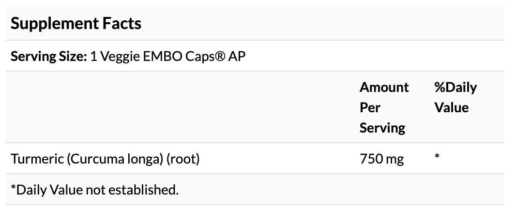The height and width of the screenshot is (210, 515).
Task: Click the number 1 before Veggie
Action: 93,56
